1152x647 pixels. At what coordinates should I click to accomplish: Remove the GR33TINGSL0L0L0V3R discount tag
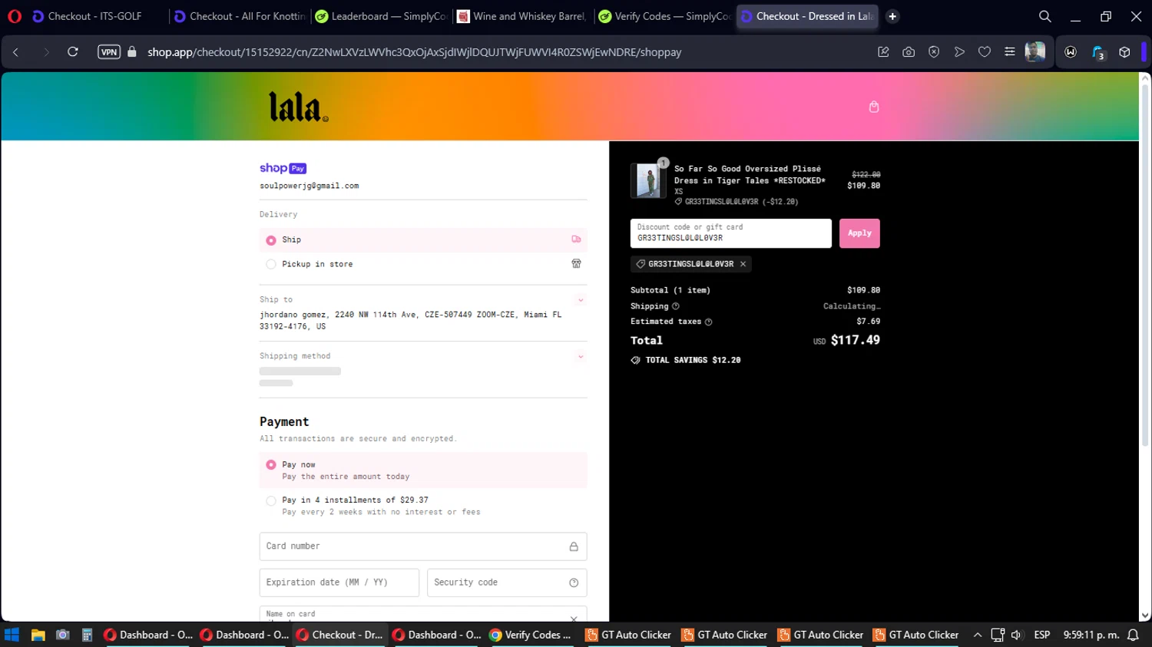coord(743,264)
